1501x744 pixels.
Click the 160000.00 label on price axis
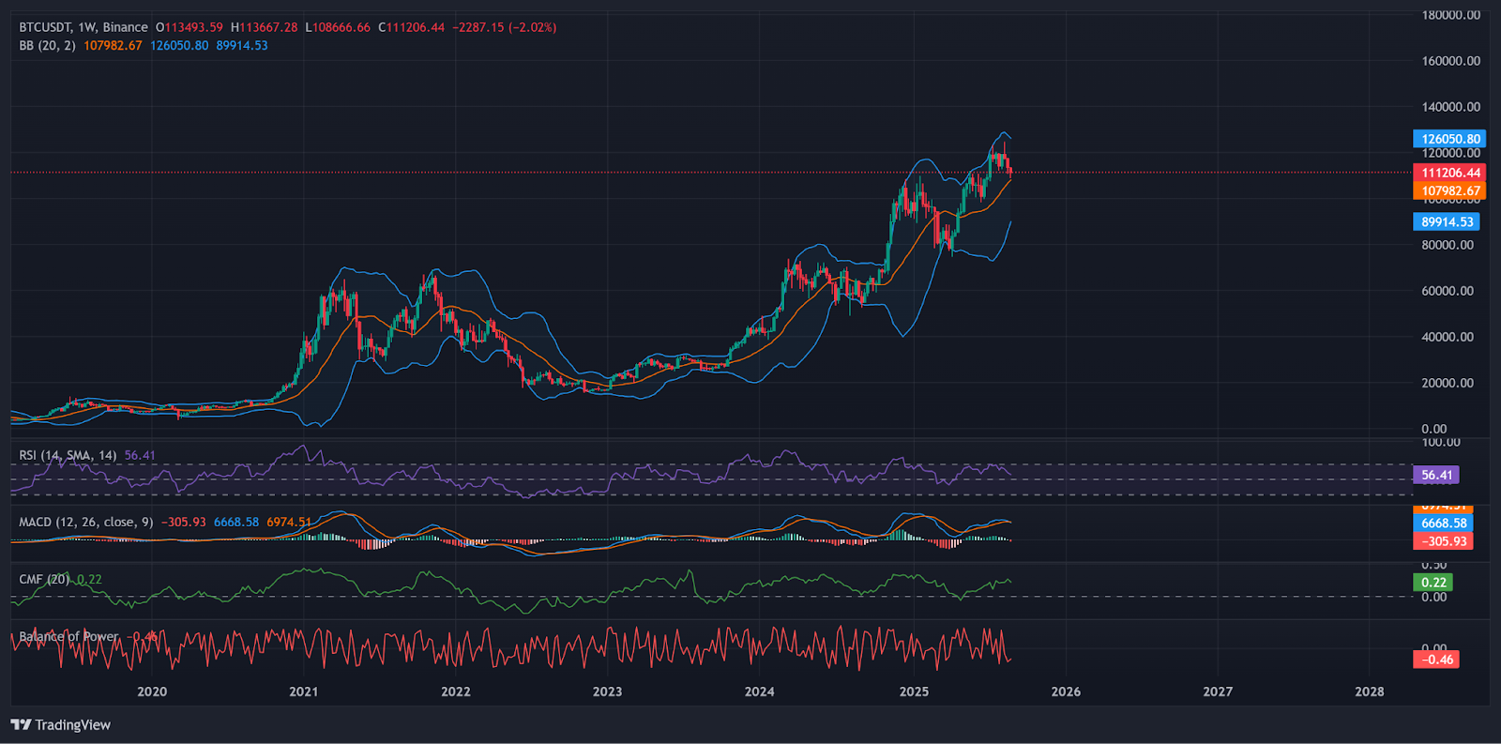click(1450, 61)
